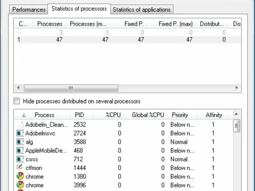Select processor 1 row in the statistics table
This screenshot has height=191, width=255.
coord(96,40)
